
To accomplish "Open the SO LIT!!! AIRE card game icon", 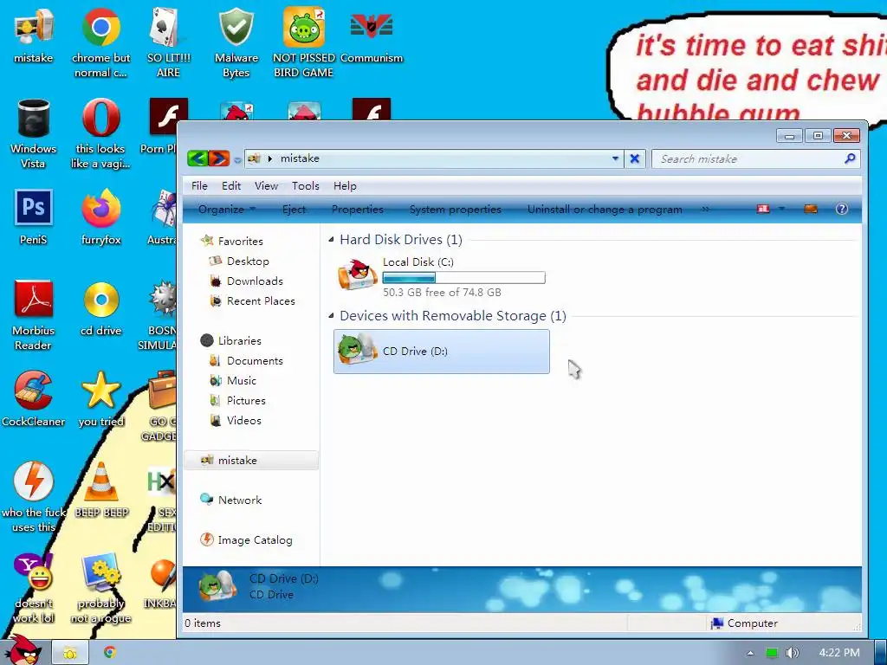I will [x=168, y=42].
